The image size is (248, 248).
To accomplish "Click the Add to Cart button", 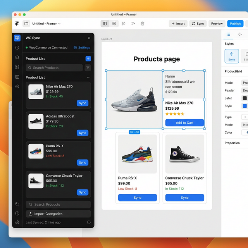I will coord(184,123).
